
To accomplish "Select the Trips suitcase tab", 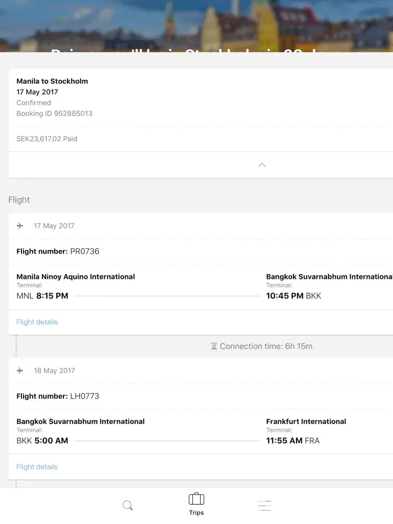I will tap(196, 504).
